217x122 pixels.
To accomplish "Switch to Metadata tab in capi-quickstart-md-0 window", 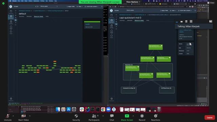I will [130, 20].
